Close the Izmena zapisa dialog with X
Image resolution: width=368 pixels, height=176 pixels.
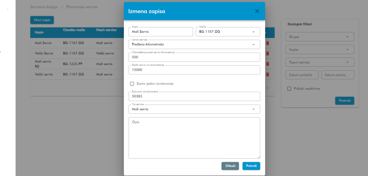coord(257,11)
